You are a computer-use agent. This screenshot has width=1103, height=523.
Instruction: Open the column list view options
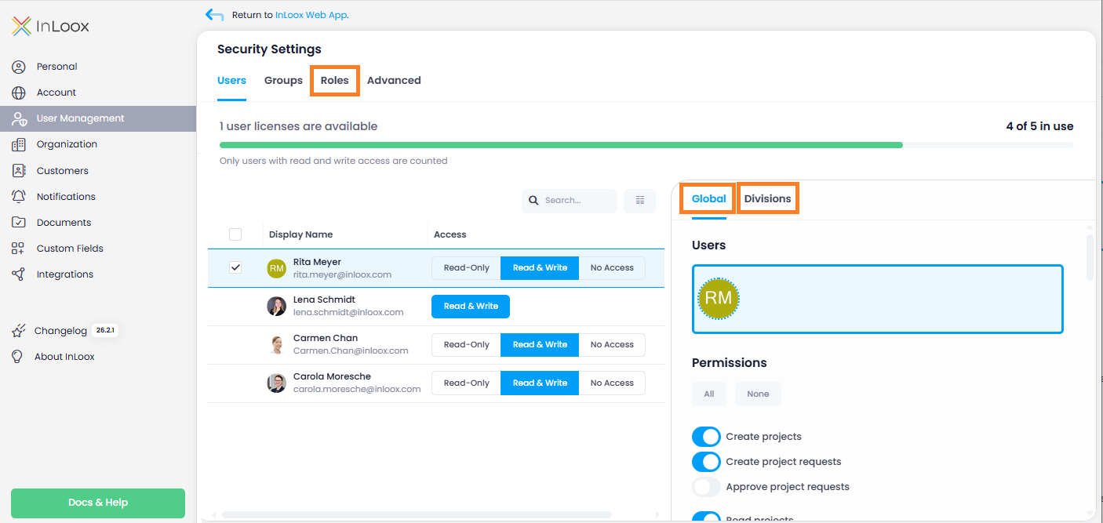[639, 201]
